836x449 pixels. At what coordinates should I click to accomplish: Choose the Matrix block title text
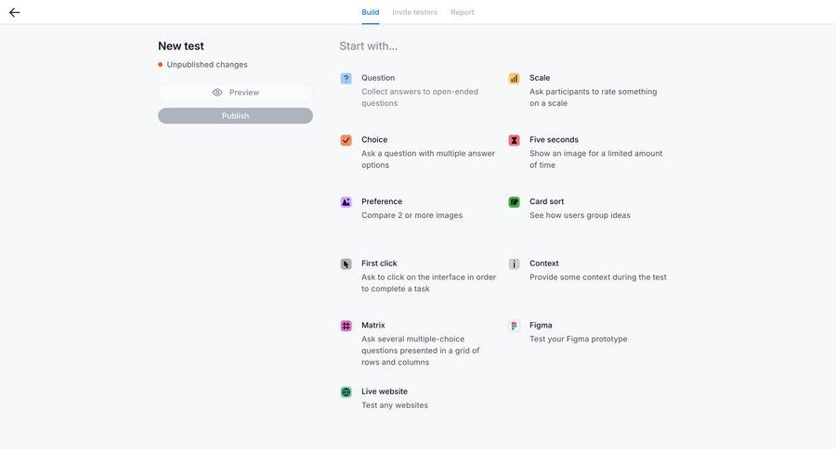(x=374, y=326)
